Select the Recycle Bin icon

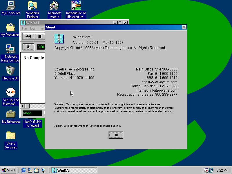coord(11,70)
